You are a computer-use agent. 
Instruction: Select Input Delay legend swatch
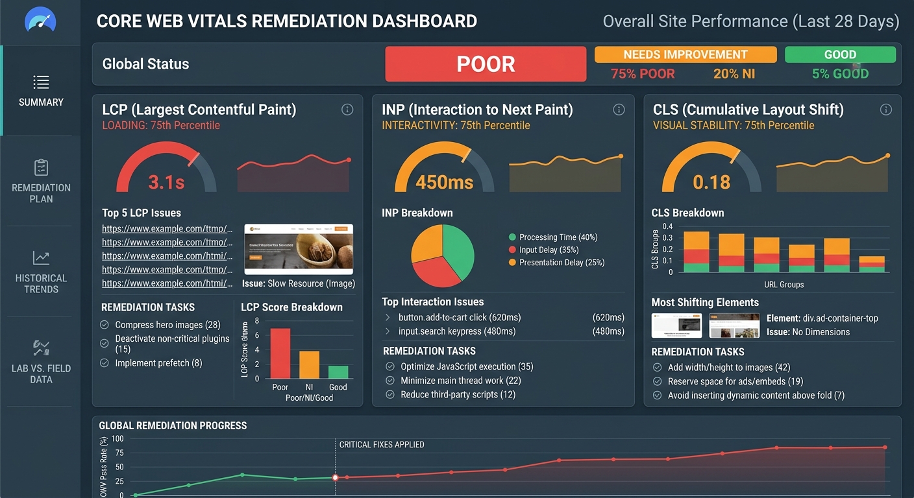click(513, 250)
